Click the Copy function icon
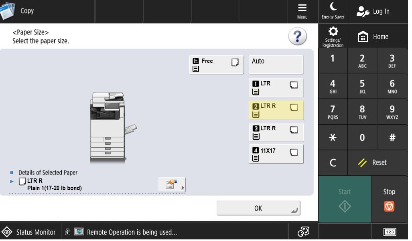Screen dimensions: 412x241 [7, 11]
